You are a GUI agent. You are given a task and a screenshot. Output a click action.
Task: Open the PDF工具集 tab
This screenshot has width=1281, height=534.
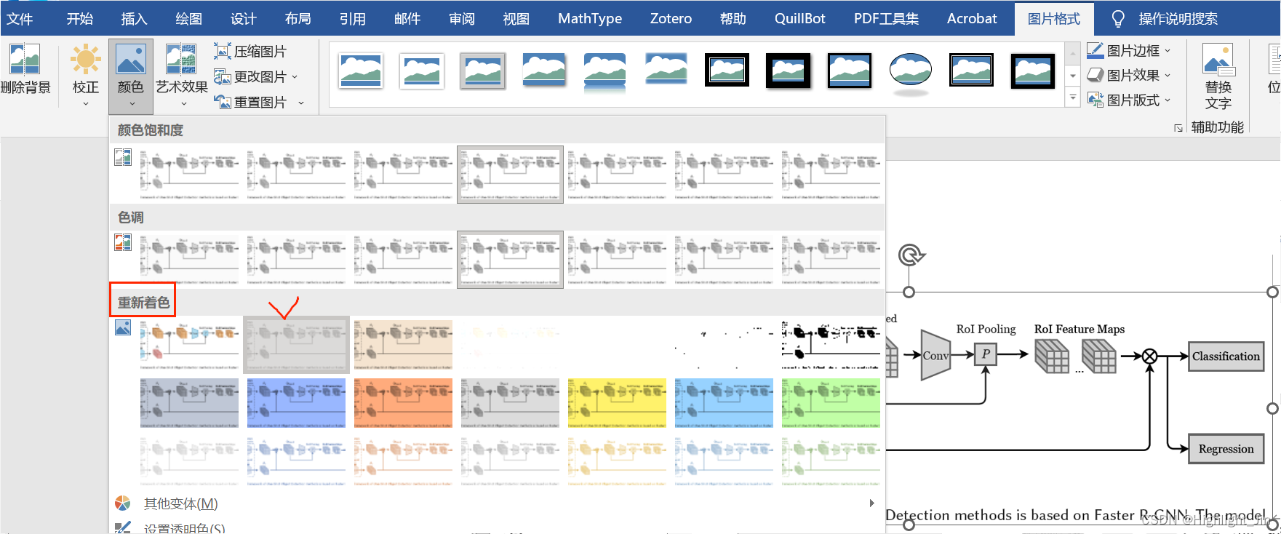[886, 18]
